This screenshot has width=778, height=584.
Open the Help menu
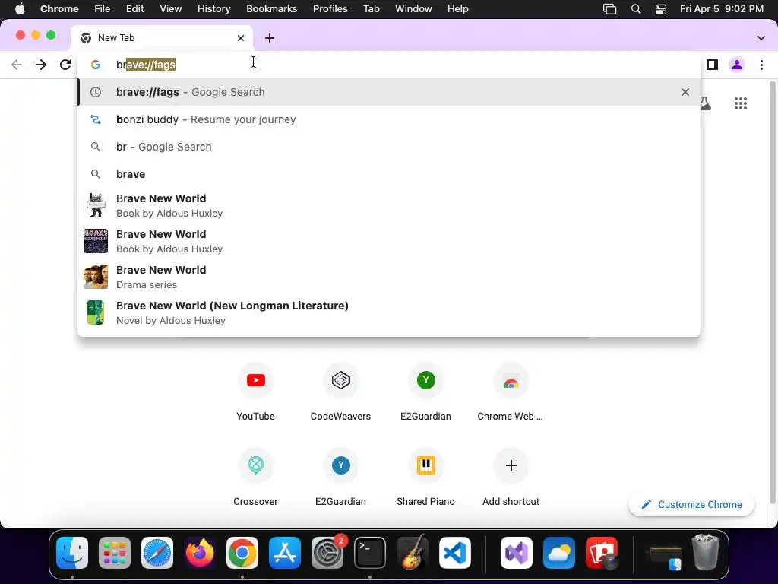(457, 9)
